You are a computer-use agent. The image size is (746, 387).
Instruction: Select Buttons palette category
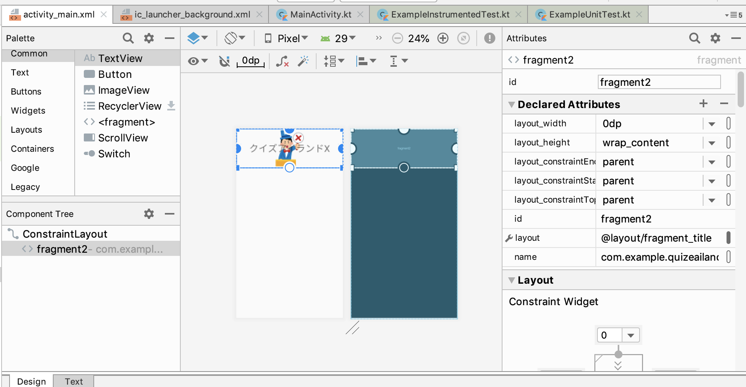tap(38, 91)
